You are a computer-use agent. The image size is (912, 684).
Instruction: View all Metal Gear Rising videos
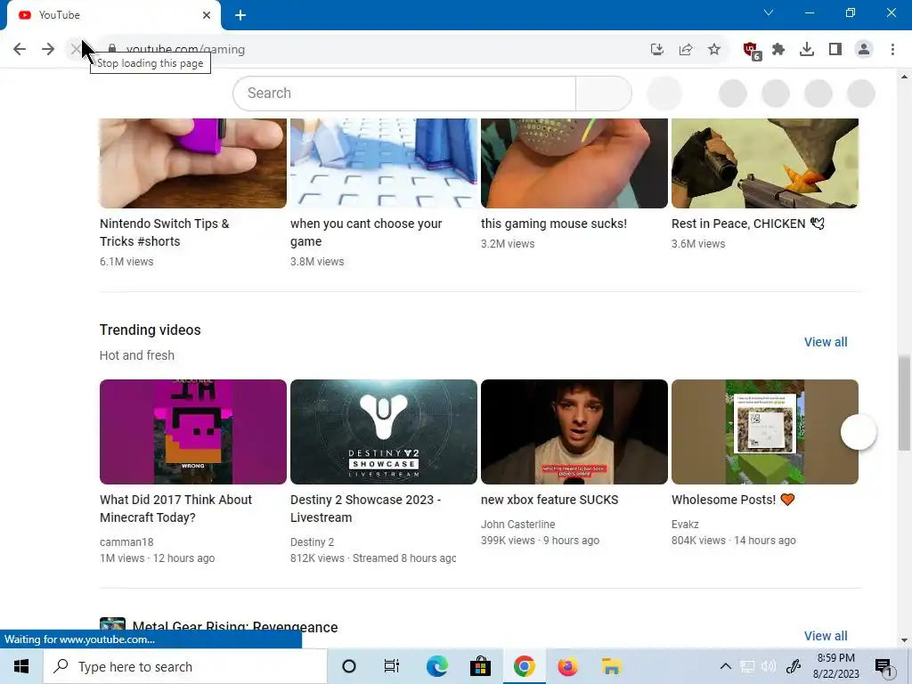tap(826, 636)
